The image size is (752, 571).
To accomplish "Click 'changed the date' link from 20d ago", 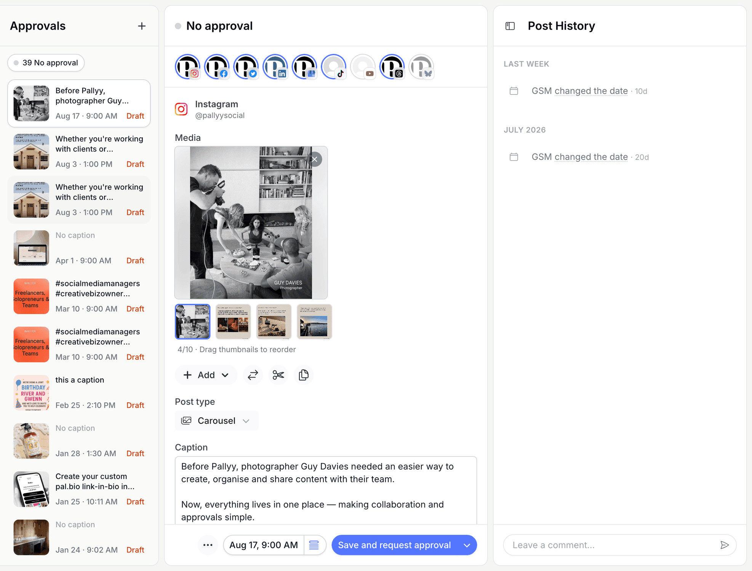I will point(591,157).
